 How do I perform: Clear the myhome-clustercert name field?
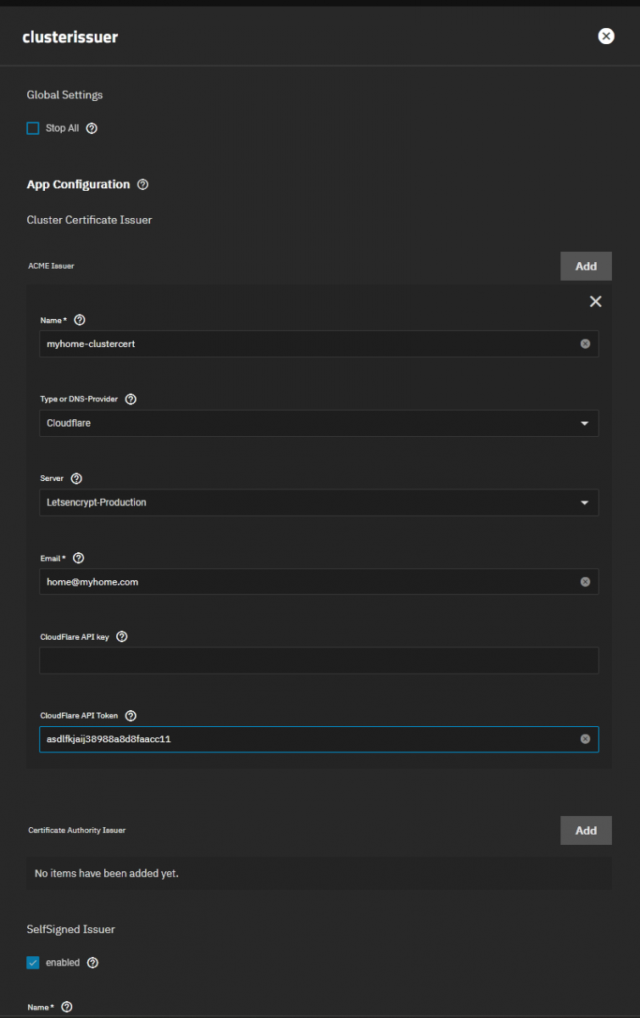pyautogui.click(x=585, y=344)
